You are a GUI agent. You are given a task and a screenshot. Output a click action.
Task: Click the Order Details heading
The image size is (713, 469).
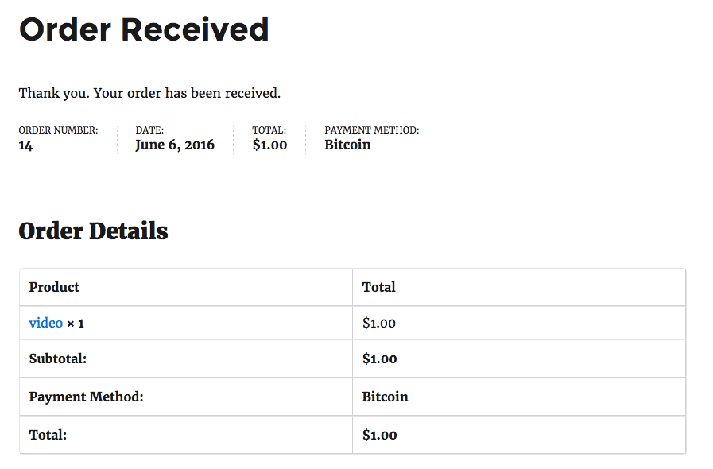click(x=93, y=231)
